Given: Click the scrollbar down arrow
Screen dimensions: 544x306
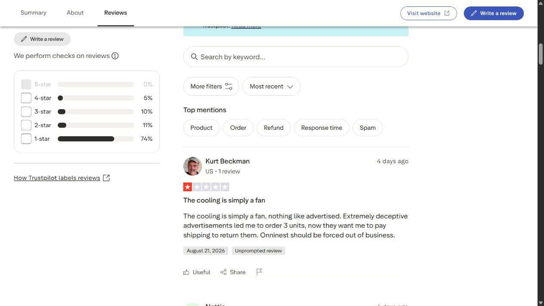Looking at the screenshot, I should pos(541,303).
